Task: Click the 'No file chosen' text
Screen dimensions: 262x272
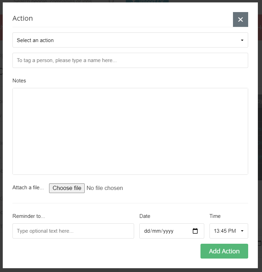Action: (105, 188)
